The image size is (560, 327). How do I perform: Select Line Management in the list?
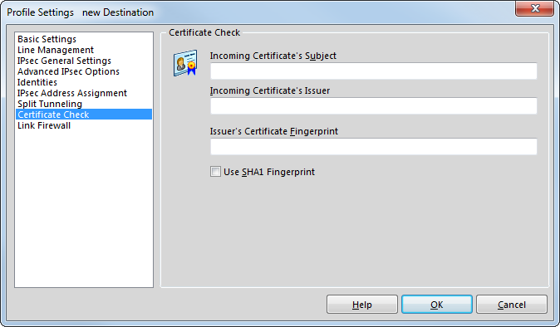click(56, 50)
